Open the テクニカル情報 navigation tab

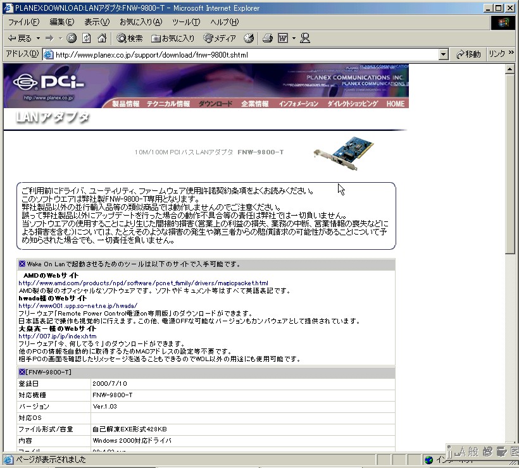click(168, 104)
